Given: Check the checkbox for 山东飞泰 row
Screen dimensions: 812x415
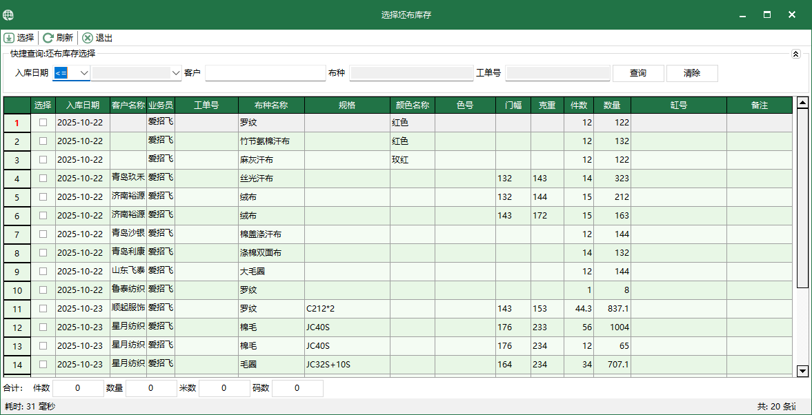Looking at the screenshot, I should tap(42, 271).
